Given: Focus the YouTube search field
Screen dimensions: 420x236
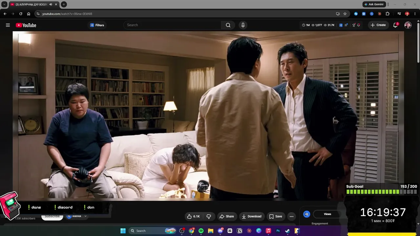Looking at the screenshot, I should pos(173,25).
